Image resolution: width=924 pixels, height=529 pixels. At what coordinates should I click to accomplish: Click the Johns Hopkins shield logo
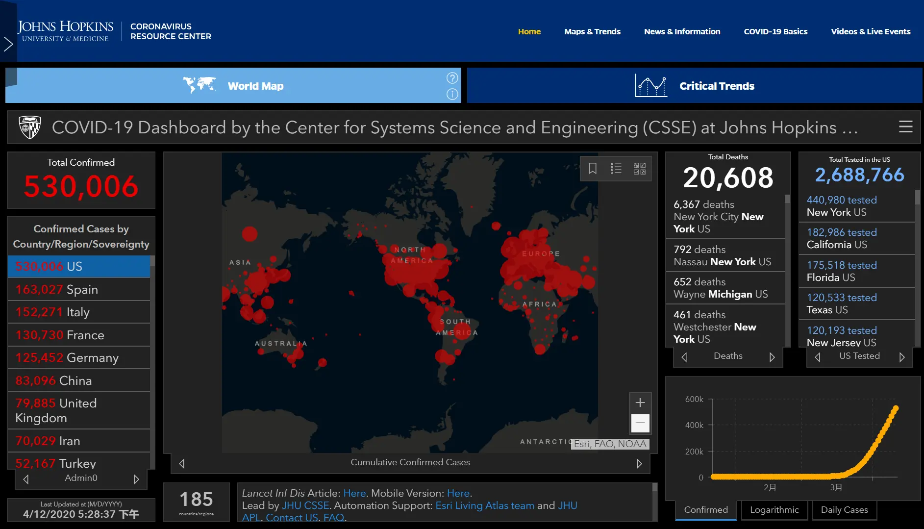(x=30, y=127)
